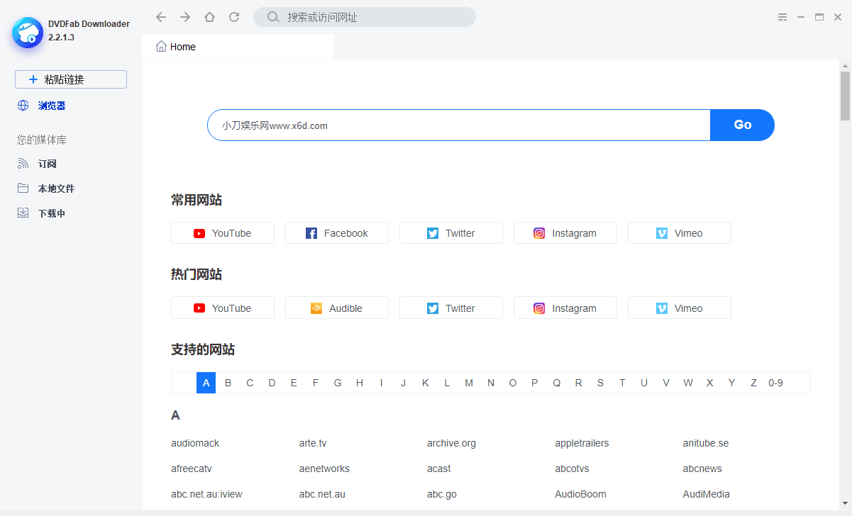Open 本地文件 local files folder
Screen dimensions: 852x516
point(55,189)
